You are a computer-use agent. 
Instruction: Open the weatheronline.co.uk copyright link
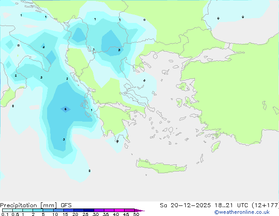click(x=242, y=212)
